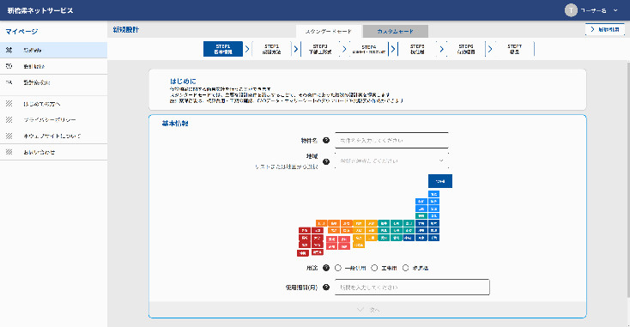630x327 pixels.
Task: Expand the user menu chevron by ユーザー名
Action: (615, 10)
